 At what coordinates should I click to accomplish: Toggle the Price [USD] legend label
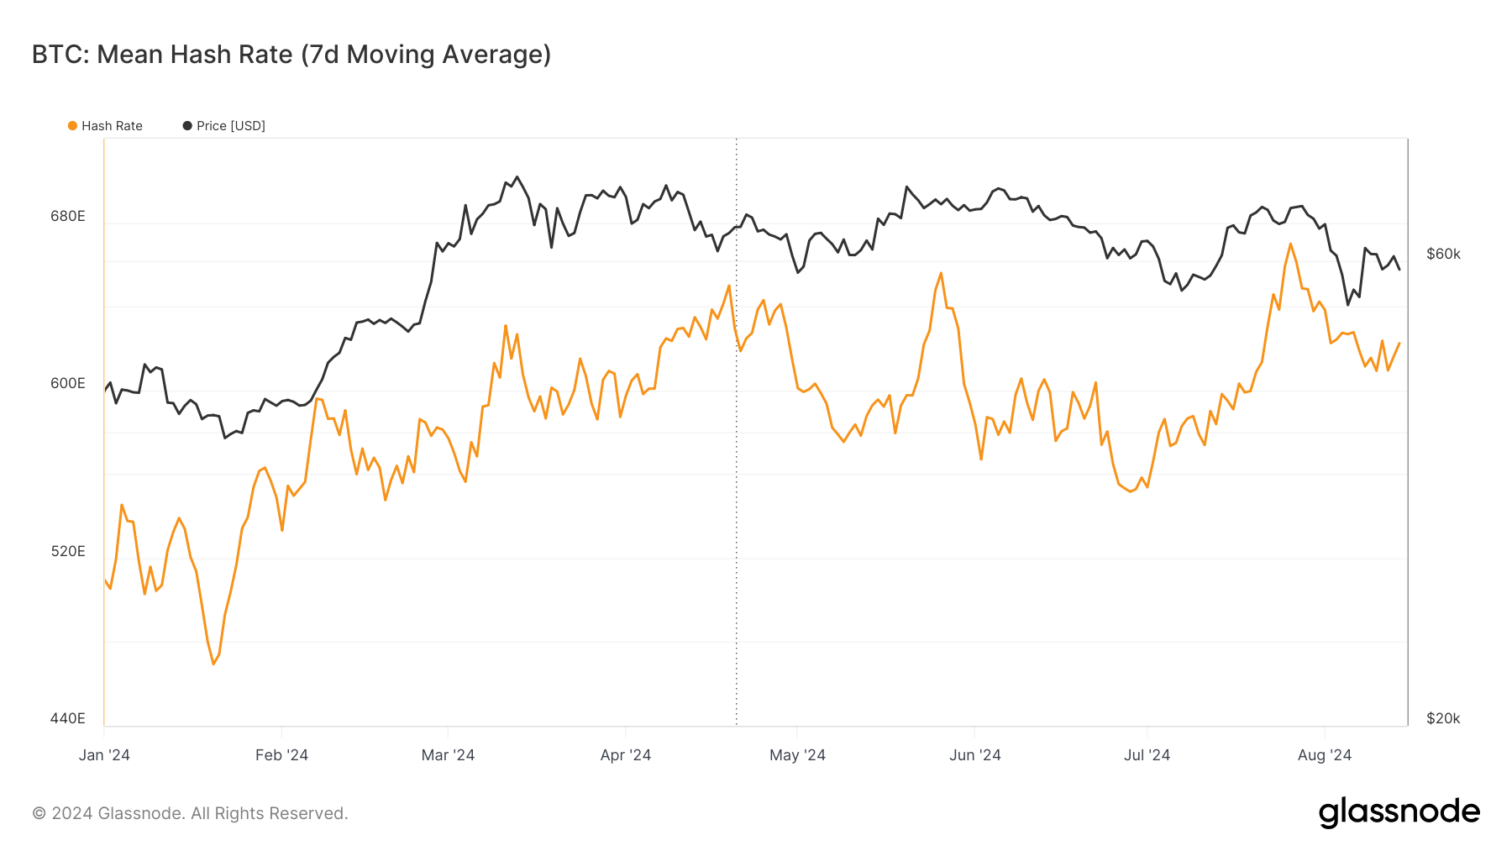tap(230, 126)
